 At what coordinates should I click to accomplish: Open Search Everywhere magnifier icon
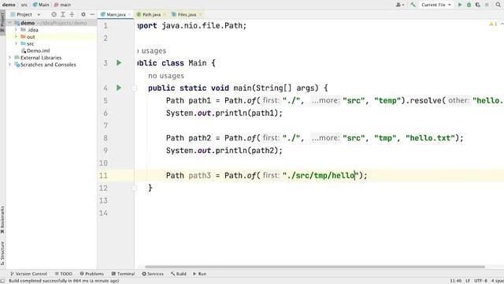[498, 5]
